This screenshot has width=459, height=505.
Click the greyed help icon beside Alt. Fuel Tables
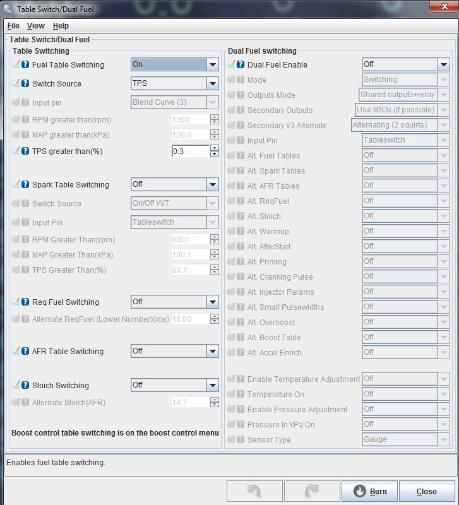click(x=241, y=155)
